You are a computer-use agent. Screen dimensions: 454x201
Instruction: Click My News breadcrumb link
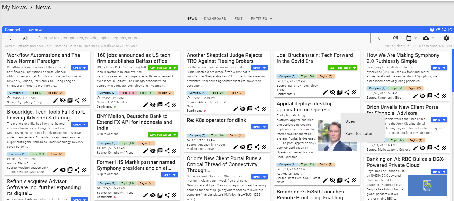click(14, 7)
